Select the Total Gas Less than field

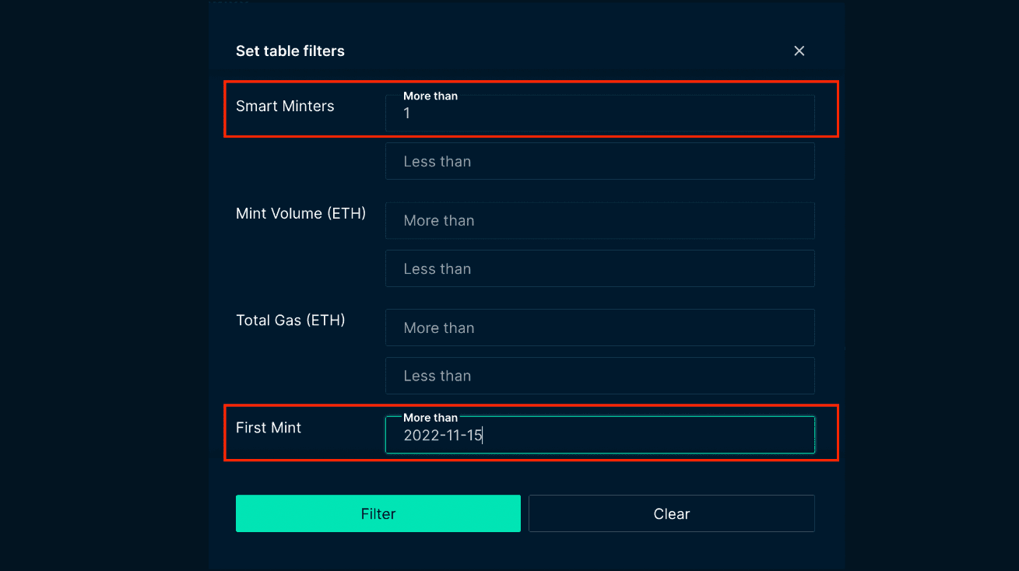599,376
